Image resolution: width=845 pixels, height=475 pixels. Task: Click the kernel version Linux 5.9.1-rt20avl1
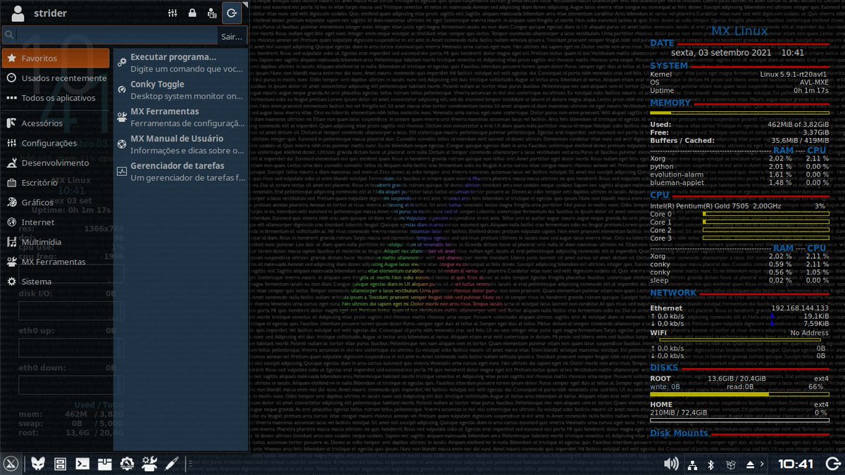[794, 74]
